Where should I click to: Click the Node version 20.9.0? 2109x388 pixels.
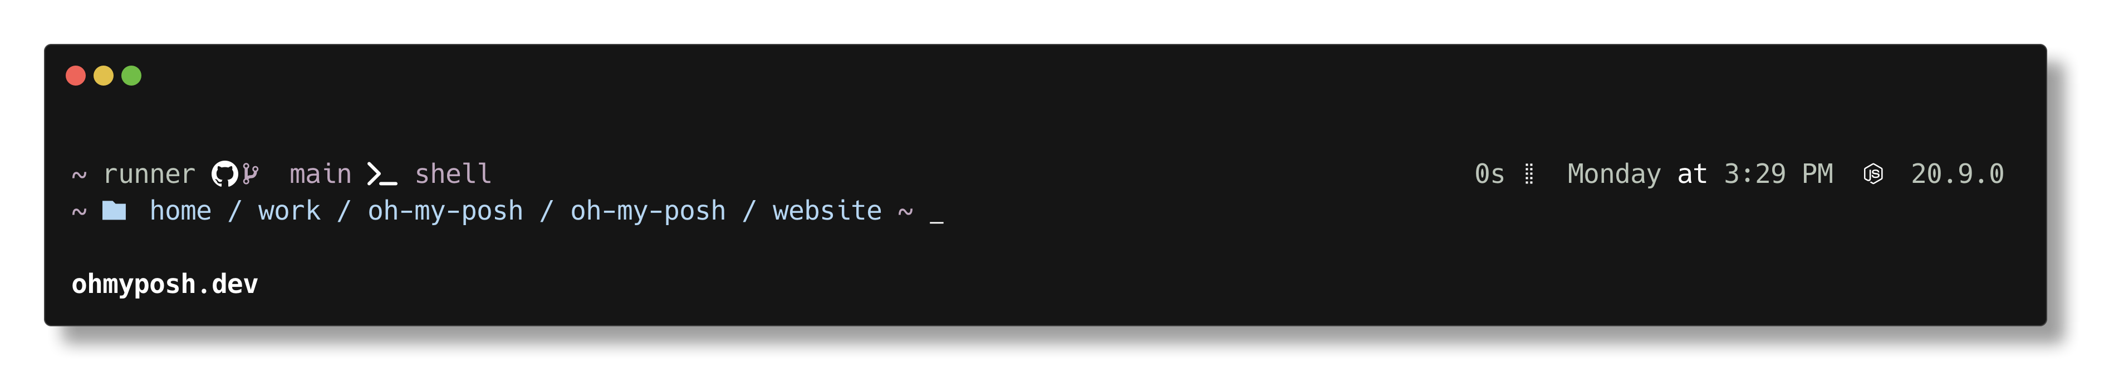(1956, 174)
